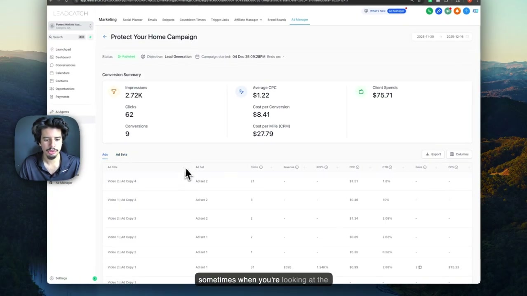Open the Countdown Timers tab
The image size is (527, 296).
(x=193, y=20)
